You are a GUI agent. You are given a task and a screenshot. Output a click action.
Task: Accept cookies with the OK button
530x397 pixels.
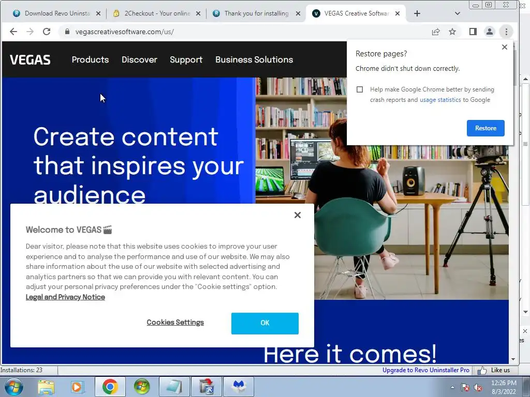click(x=264, y=324)
